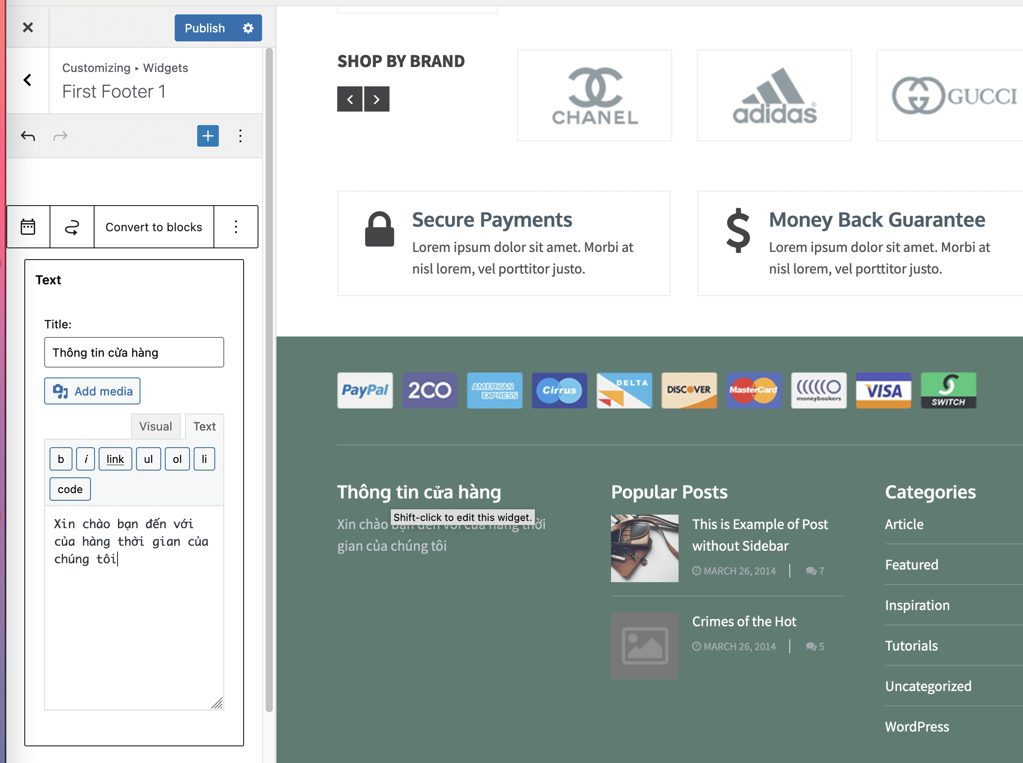Switch to the Visual editor tab

point(155,426)
